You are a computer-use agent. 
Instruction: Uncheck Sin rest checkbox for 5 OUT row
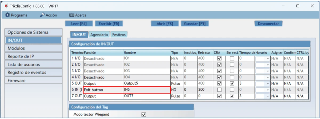[x=232, y=84]
